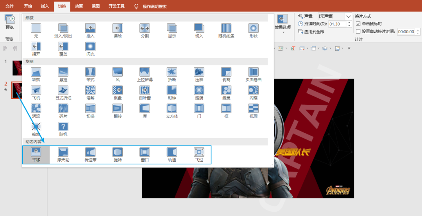The height and width of the screenshot is (216, 422).
Task: Select the 分割 split transition
Action: (x=145, y=31)
